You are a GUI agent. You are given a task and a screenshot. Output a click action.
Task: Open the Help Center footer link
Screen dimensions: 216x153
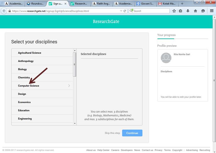coord(103,150)
